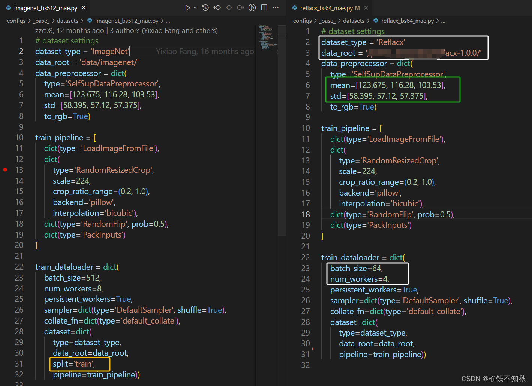Viewport: 532px width, 386px height.
Task: Click RandomFlip line in right editor
Action: pyautogui.click(x=392, y=215)
